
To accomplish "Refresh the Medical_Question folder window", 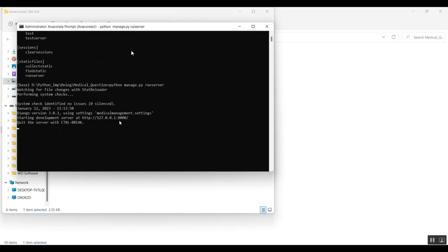I will [x=394, y=37].
